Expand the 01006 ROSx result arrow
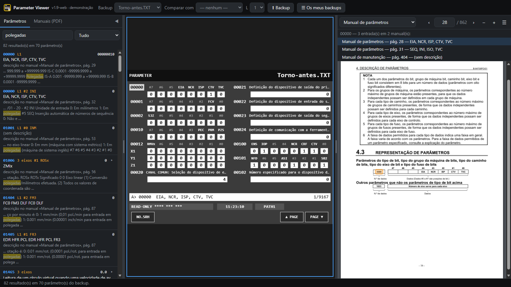Image resolution: width=511 pixels, height=287 pixels. tap(112, 160)
